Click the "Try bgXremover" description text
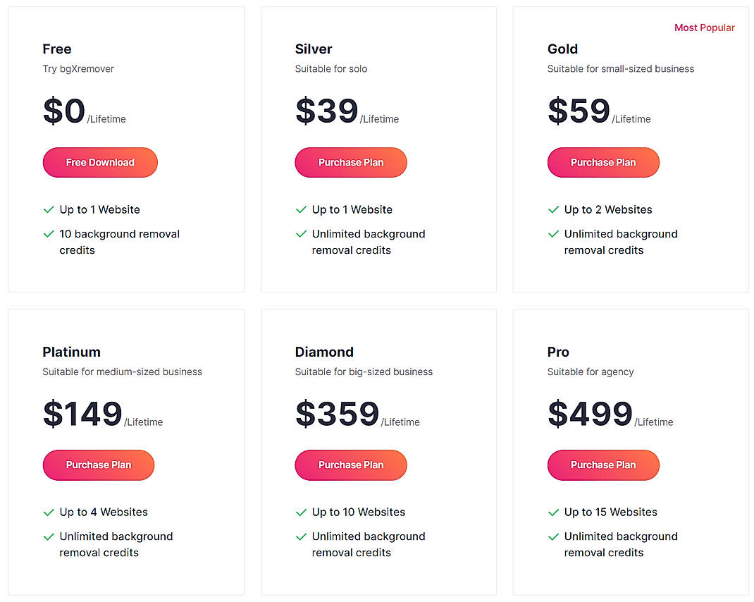The image size is (754, 602). pos(78,68)
